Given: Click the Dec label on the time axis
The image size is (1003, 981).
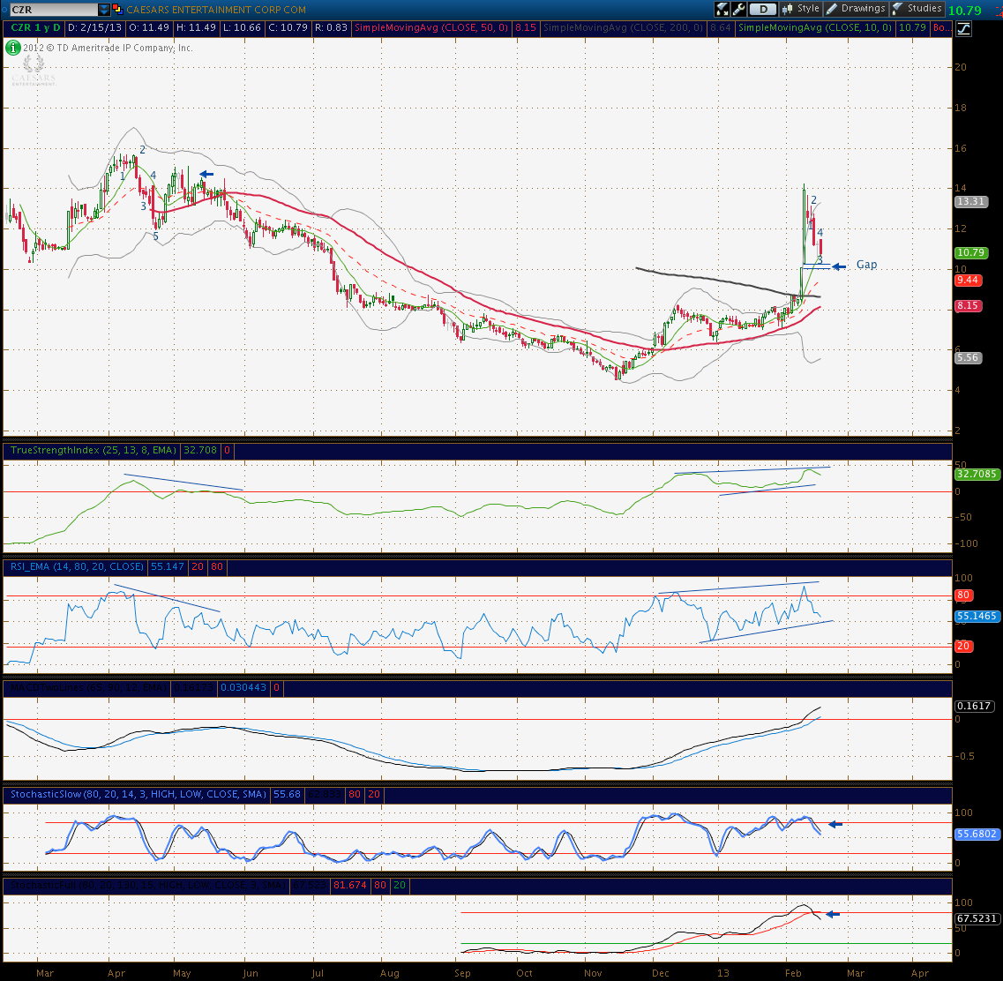Looking at the screenshot, I should [661, 973].
